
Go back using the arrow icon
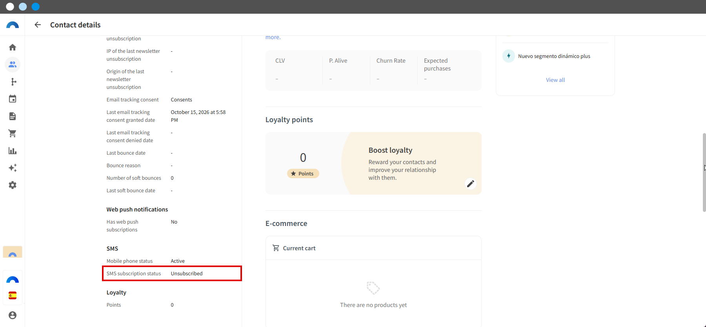click(38, 25)
